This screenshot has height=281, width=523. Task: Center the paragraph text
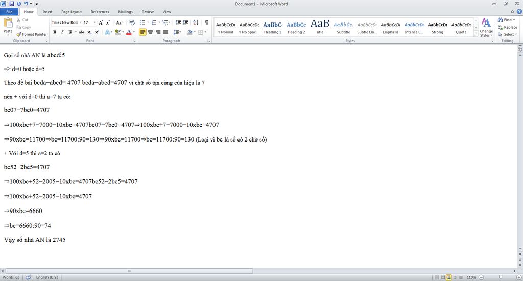[150, 32]
